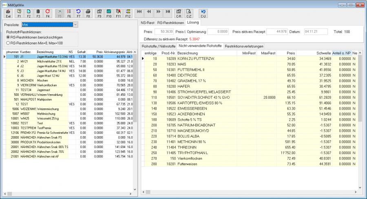Expand the Preisliste dropdown arrow
Viewport: 367px width, 199px height.
[75, 24]
